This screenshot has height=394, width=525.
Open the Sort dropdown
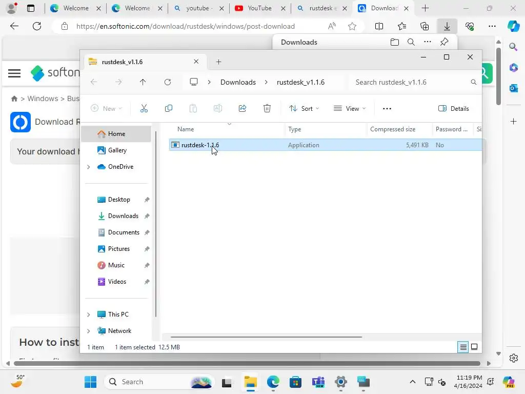tap(304, 109)
